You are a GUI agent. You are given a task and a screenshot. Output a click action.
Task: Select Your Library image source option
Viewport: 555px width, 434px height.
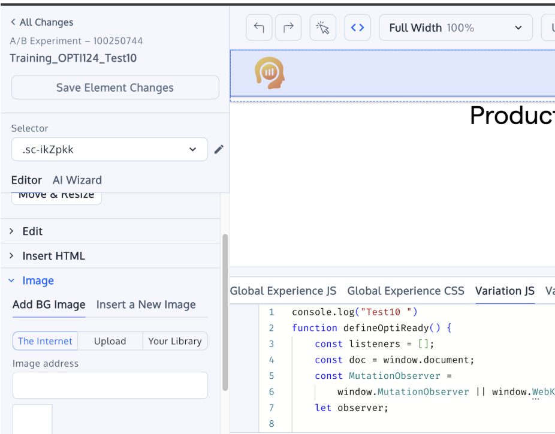(x=175, y=341)
